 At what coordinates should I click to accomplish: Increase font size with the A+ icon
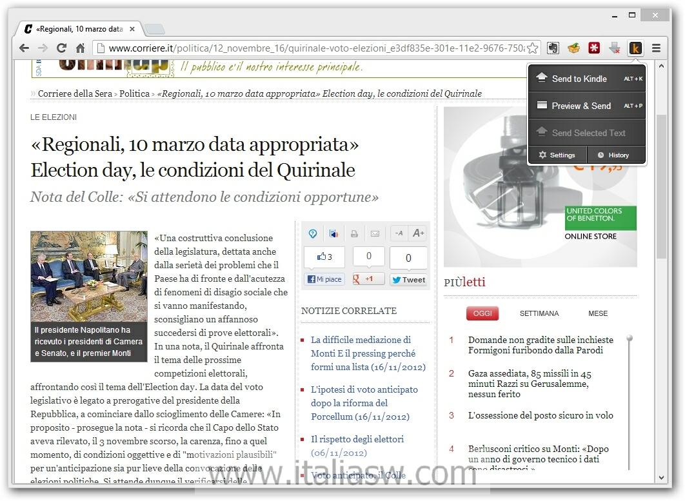point(419,233)
